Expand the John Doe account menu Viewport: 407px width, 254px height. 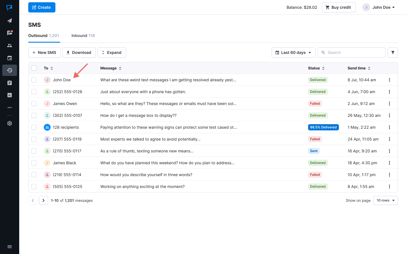379,7
